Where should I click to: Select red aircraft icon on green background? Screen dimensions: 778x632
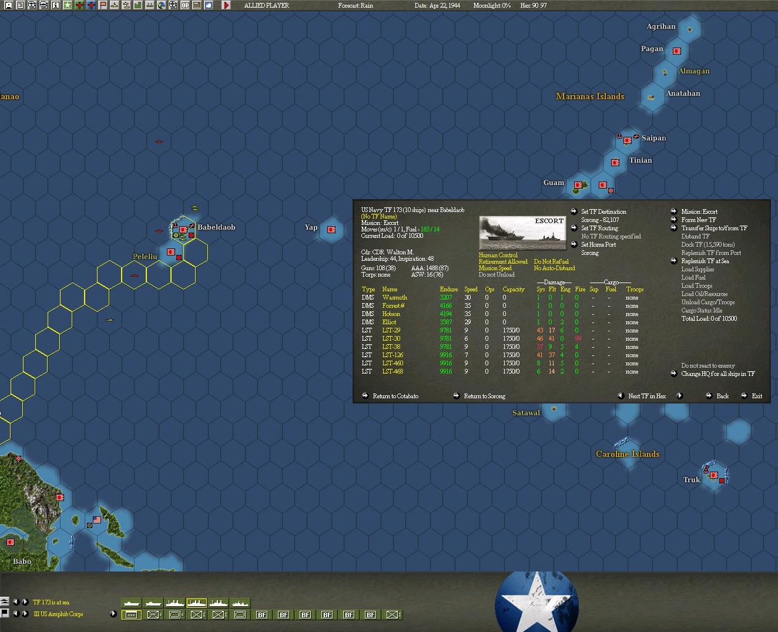click(79, 5)
